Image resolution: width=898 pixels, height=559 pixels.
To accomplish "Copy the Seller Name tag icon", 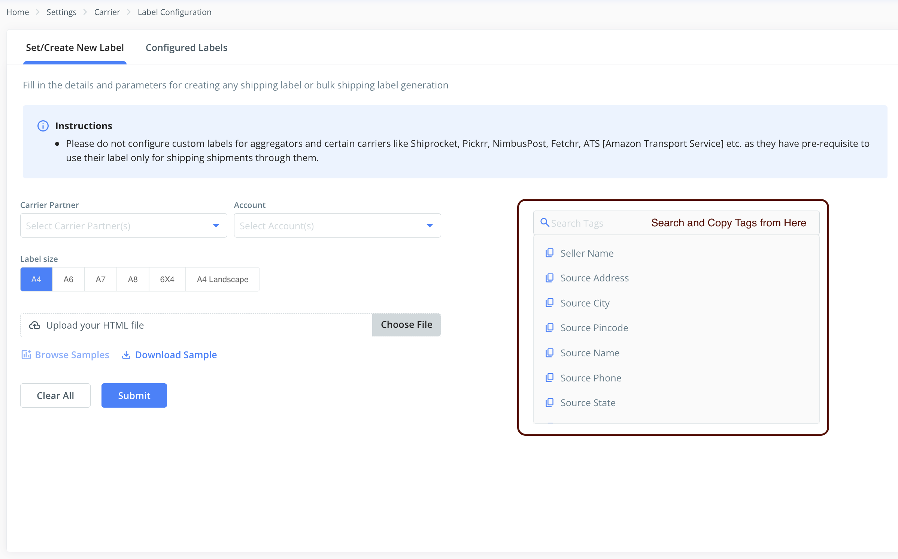I will tap(549, 253).
